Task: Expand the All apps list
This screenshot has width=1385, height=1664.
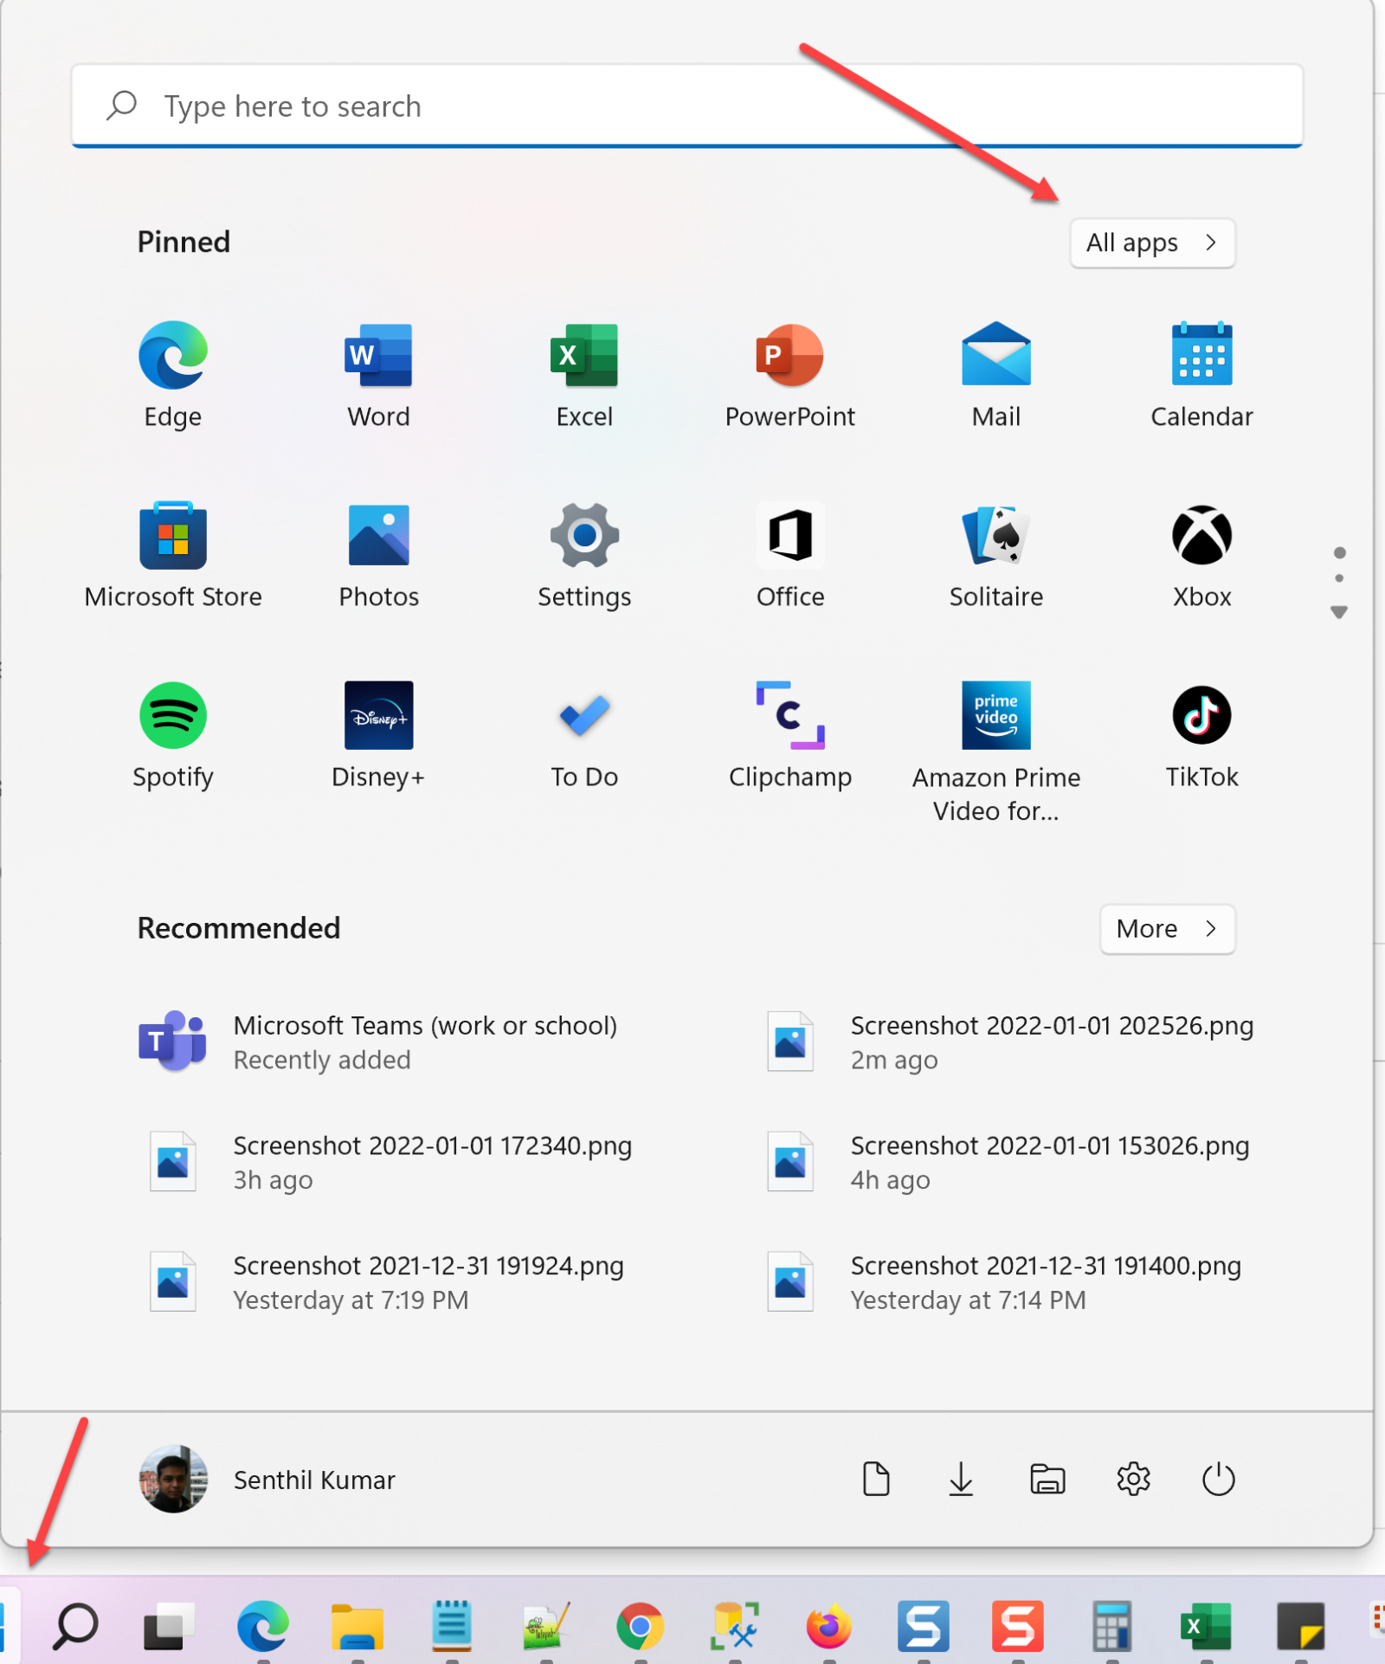Action: tap(1151, 243)
